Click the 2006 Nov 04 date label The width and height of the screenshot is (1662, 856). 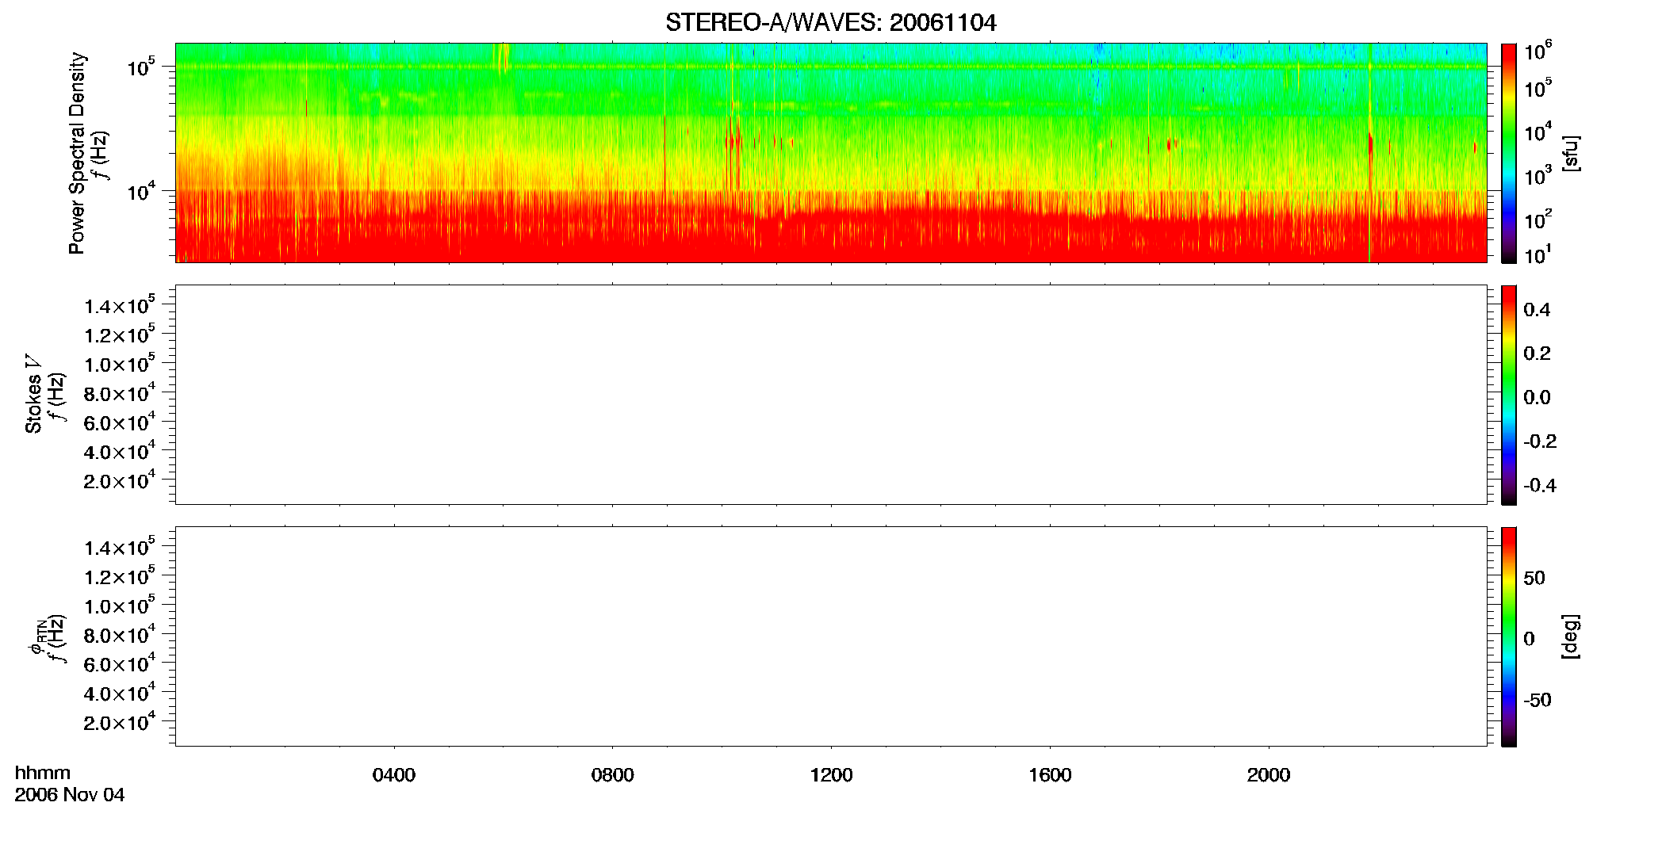click(x=70, y=795)
